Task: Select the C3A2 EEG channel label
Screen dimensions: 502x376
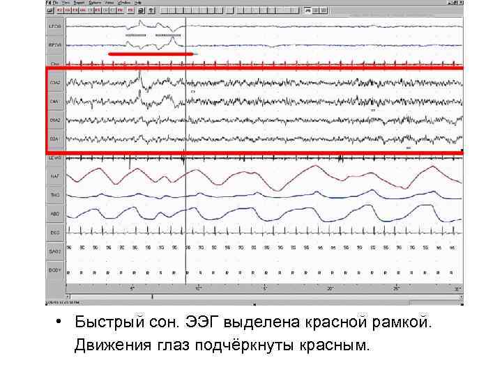Action: click(55, 82)
